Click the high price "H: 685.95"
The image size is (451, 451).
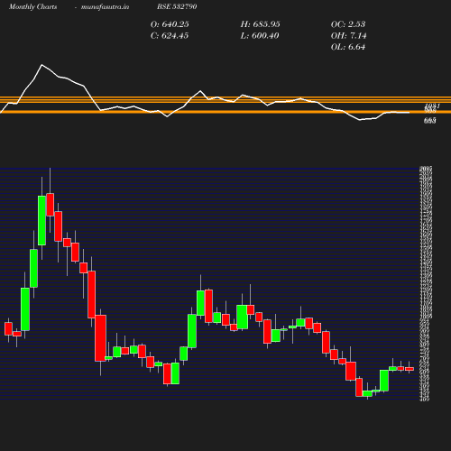click(x=260, y=24)
